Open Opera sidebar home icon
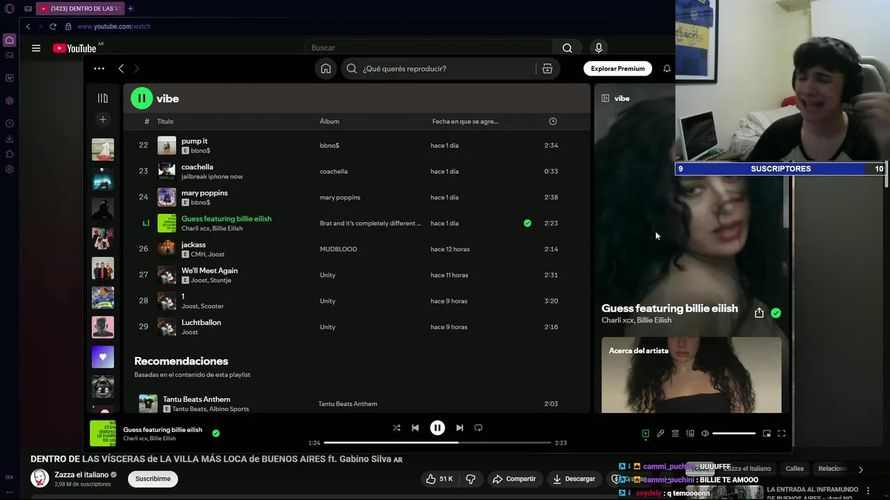 pyautogui.click(x=10, y=40)
